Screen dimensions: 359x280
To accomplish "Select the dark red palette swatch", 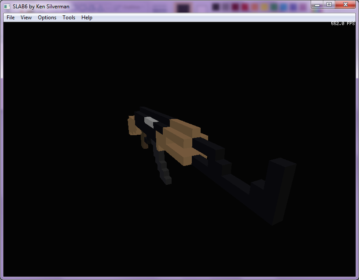I will 235,7.
